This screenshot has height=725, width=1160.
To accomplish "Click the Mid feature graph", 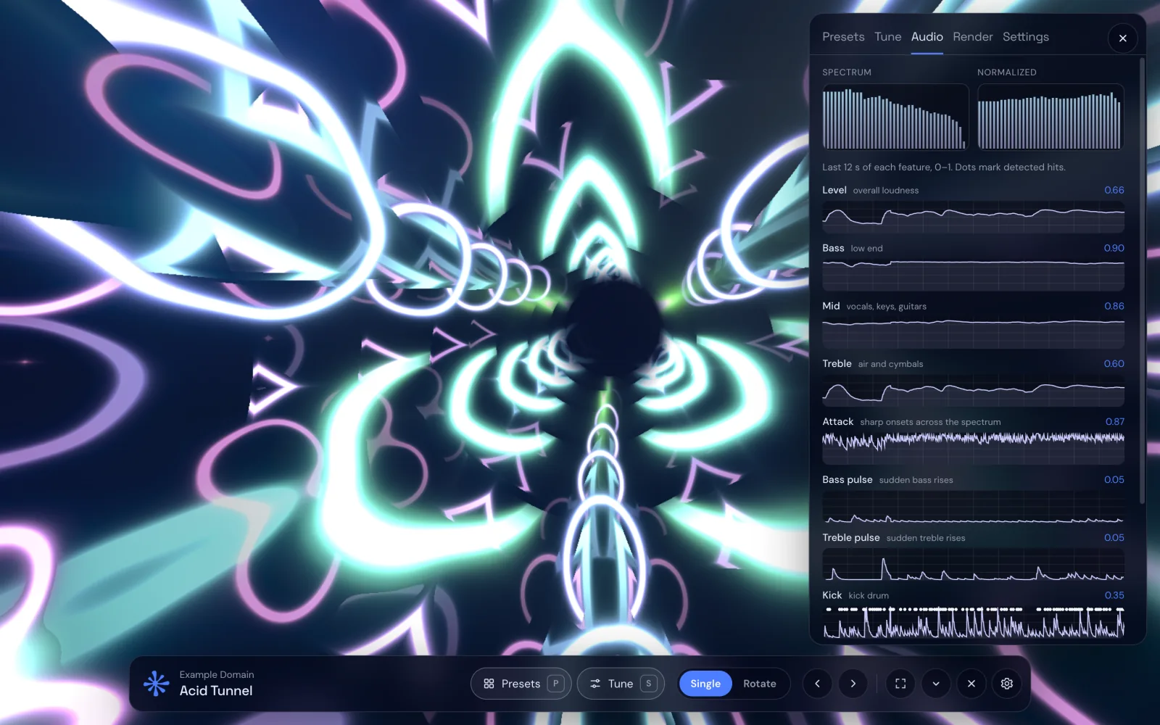I will (x=973, y=333).
